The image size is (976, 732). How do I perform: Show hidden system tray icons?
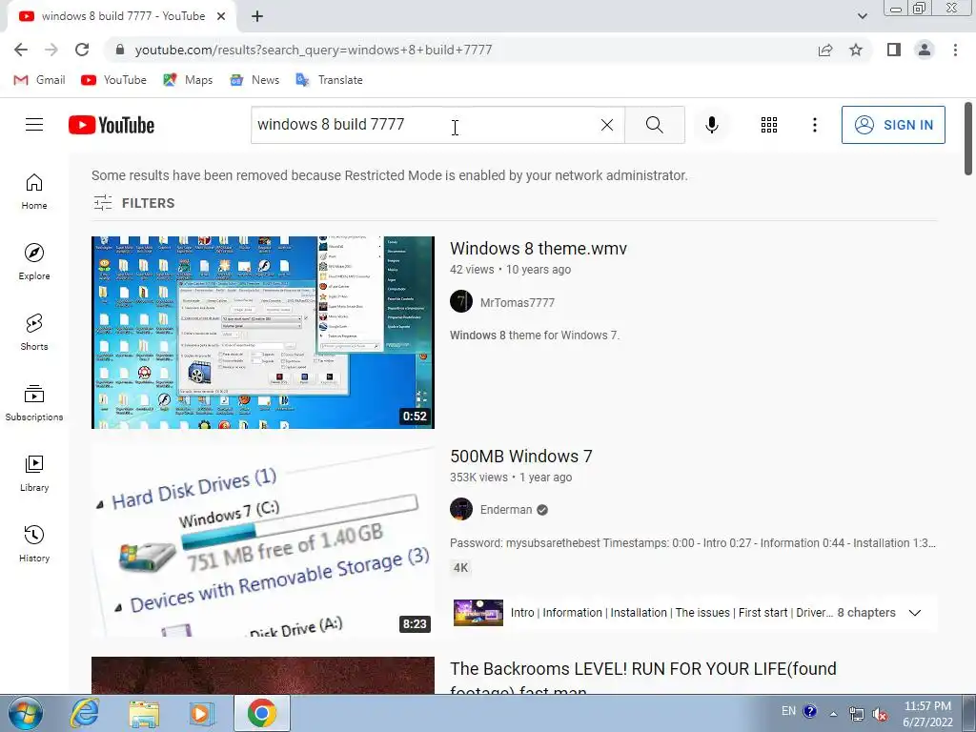click(x=833, y=713)
